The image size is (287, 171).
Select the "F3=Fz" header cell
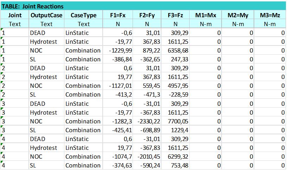[176, 15]
